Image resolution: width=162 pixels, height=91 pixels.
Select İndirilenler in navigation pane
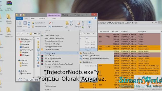[x=25, y=44]
